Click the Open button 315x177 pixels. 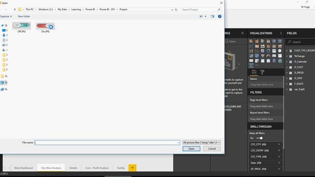click(191, 148)
